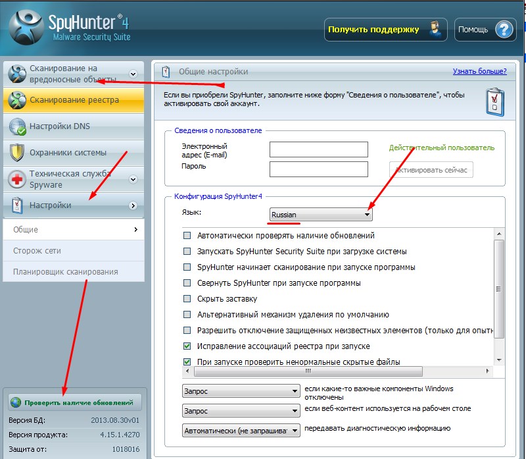Click the large clipboard checklist icon
The image size is (526, 459).
click(495, 102)
